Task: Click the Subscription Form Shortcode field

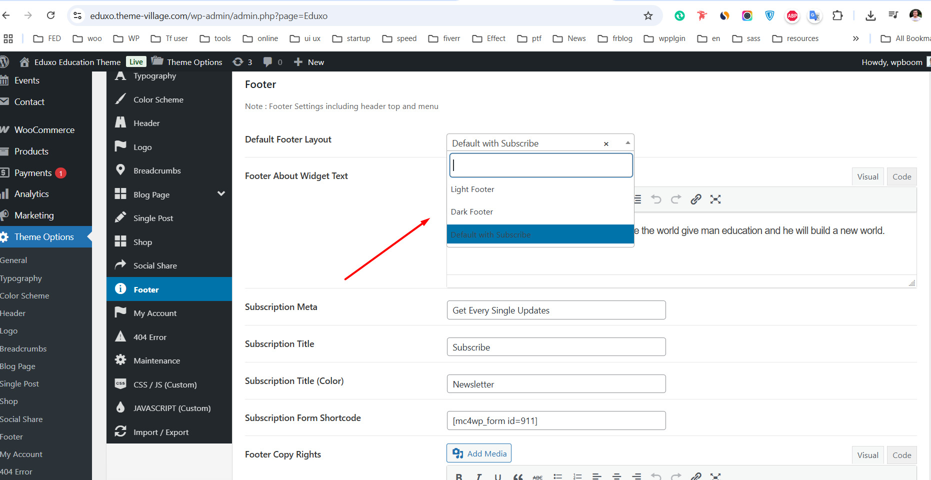Action: coord(556,421)
